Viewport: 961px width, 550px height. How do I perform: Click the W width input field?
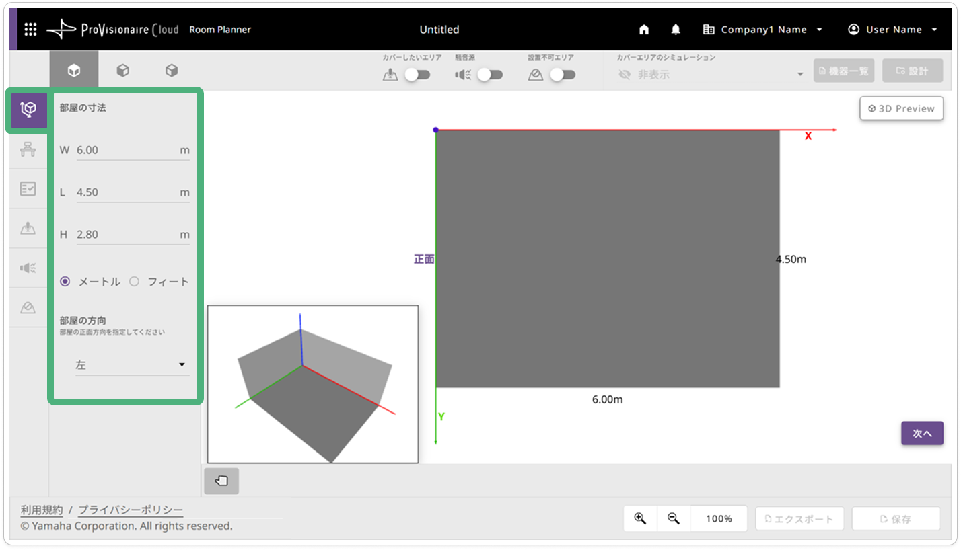[127, 150]
